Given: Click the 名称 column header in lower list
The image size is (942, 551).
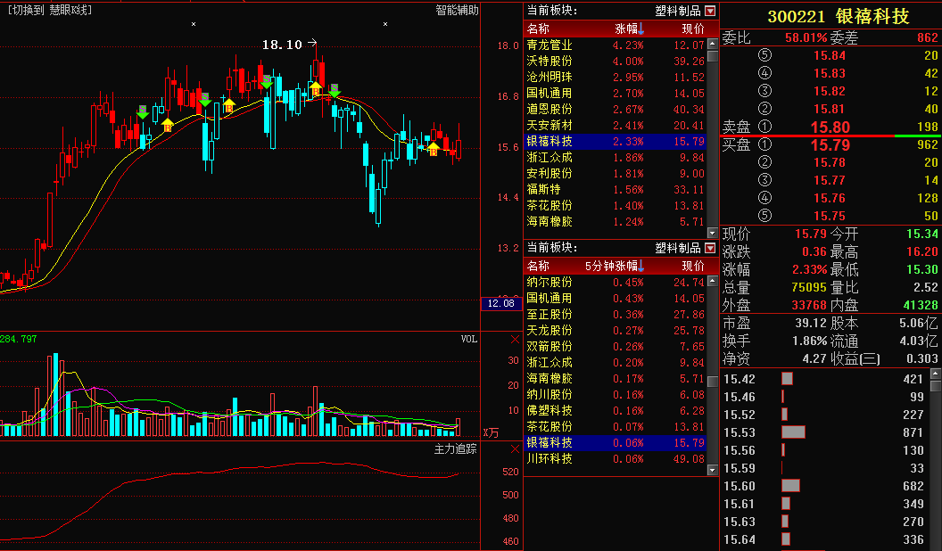Looking at the screenshot, I should (x=539, y=266).
